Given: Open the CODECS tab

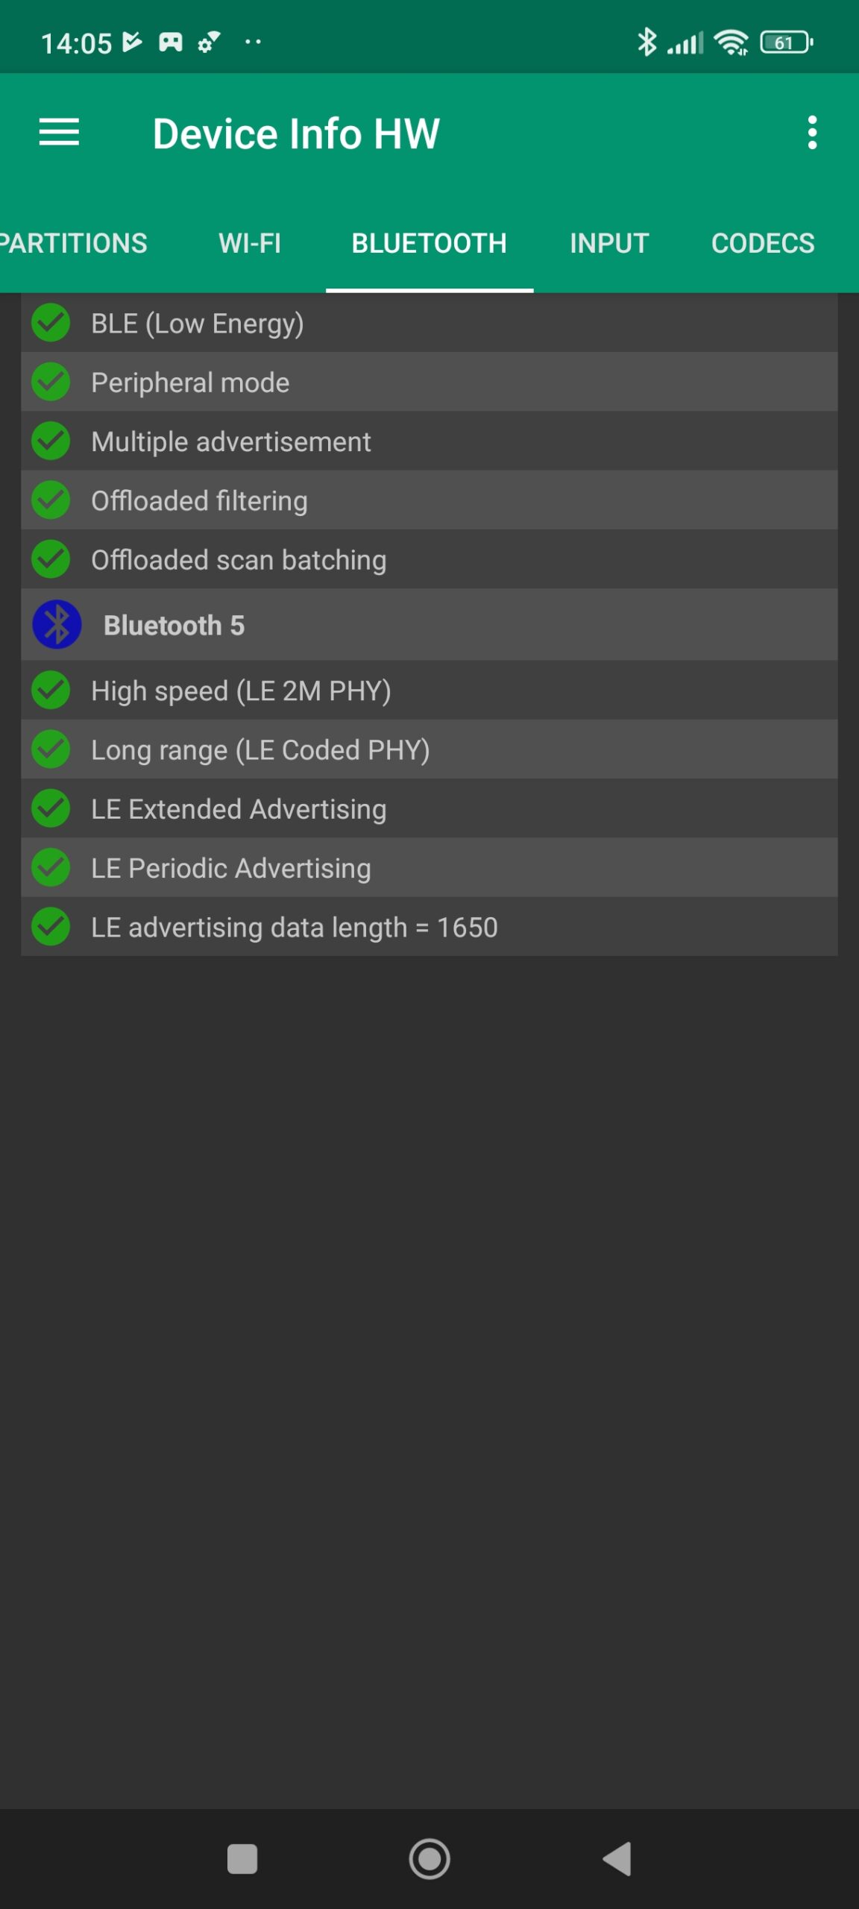Looking at the screenshot, I should click(x=763, y=243).
